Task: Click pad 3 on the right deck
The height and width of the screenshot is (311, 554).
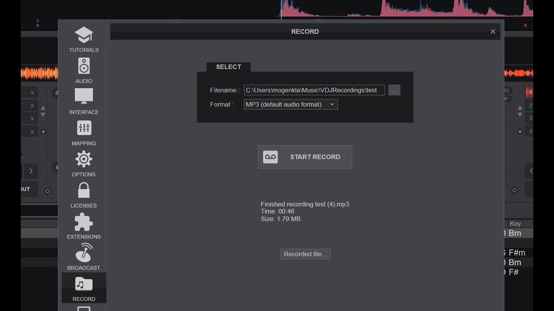Action: coord(529,118)
